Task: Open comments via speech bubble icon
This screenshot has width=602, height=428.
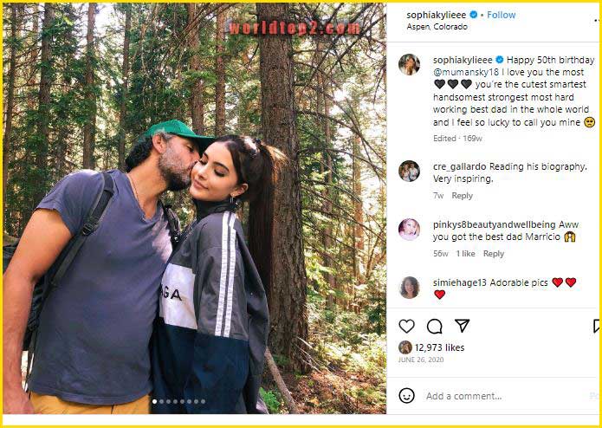Action: [434, 326]
